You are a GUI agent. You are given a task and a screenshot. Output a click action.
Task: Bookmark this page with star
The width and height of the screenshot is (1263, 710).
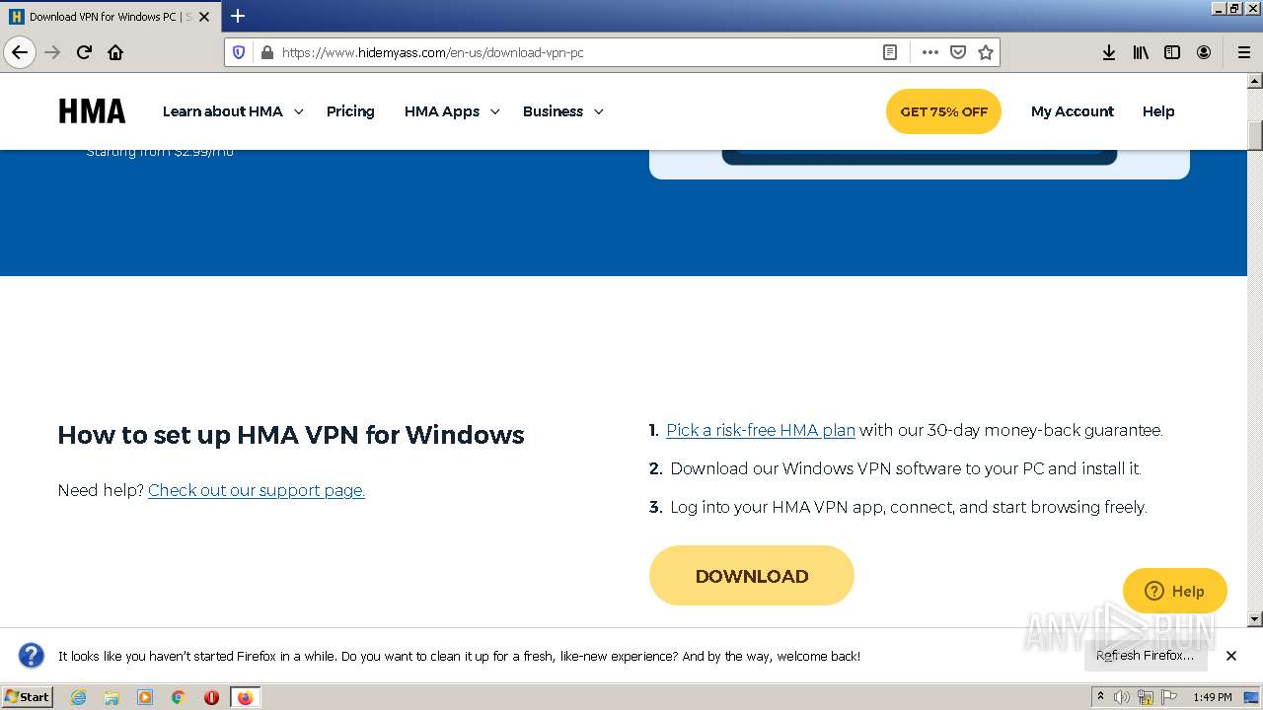click(x=985, y=52)
